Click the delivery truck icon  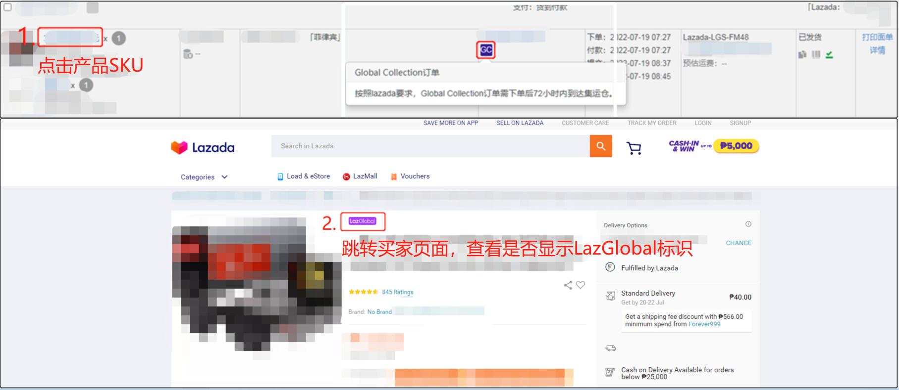(x=610, y=348)
